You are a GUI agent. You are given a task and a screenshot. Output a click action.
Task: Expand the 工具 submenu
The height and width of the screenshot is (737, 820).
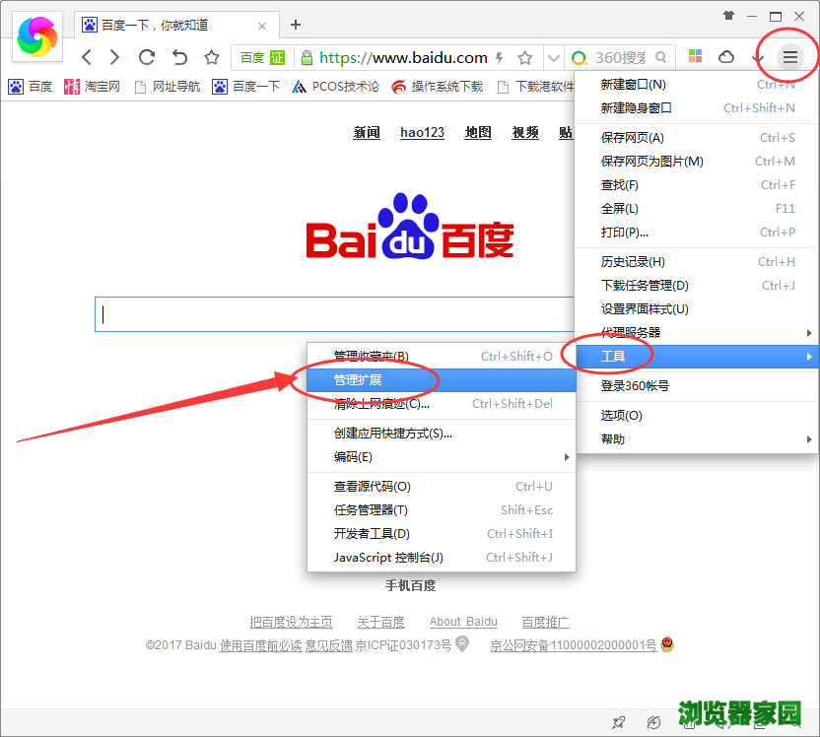(x=697, y=357)
